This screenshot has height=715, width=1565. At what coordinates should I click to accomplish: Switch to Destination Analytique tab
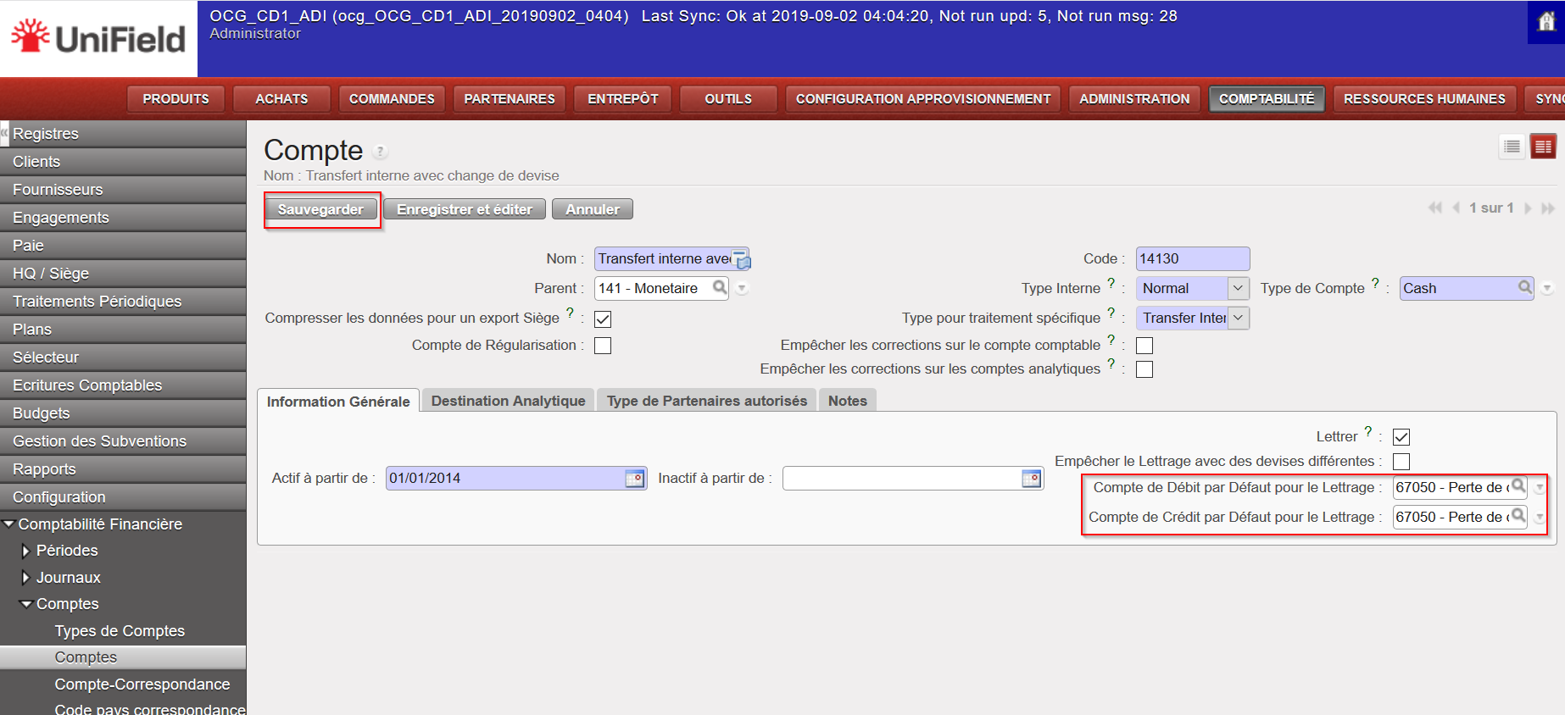pos(508,401)
